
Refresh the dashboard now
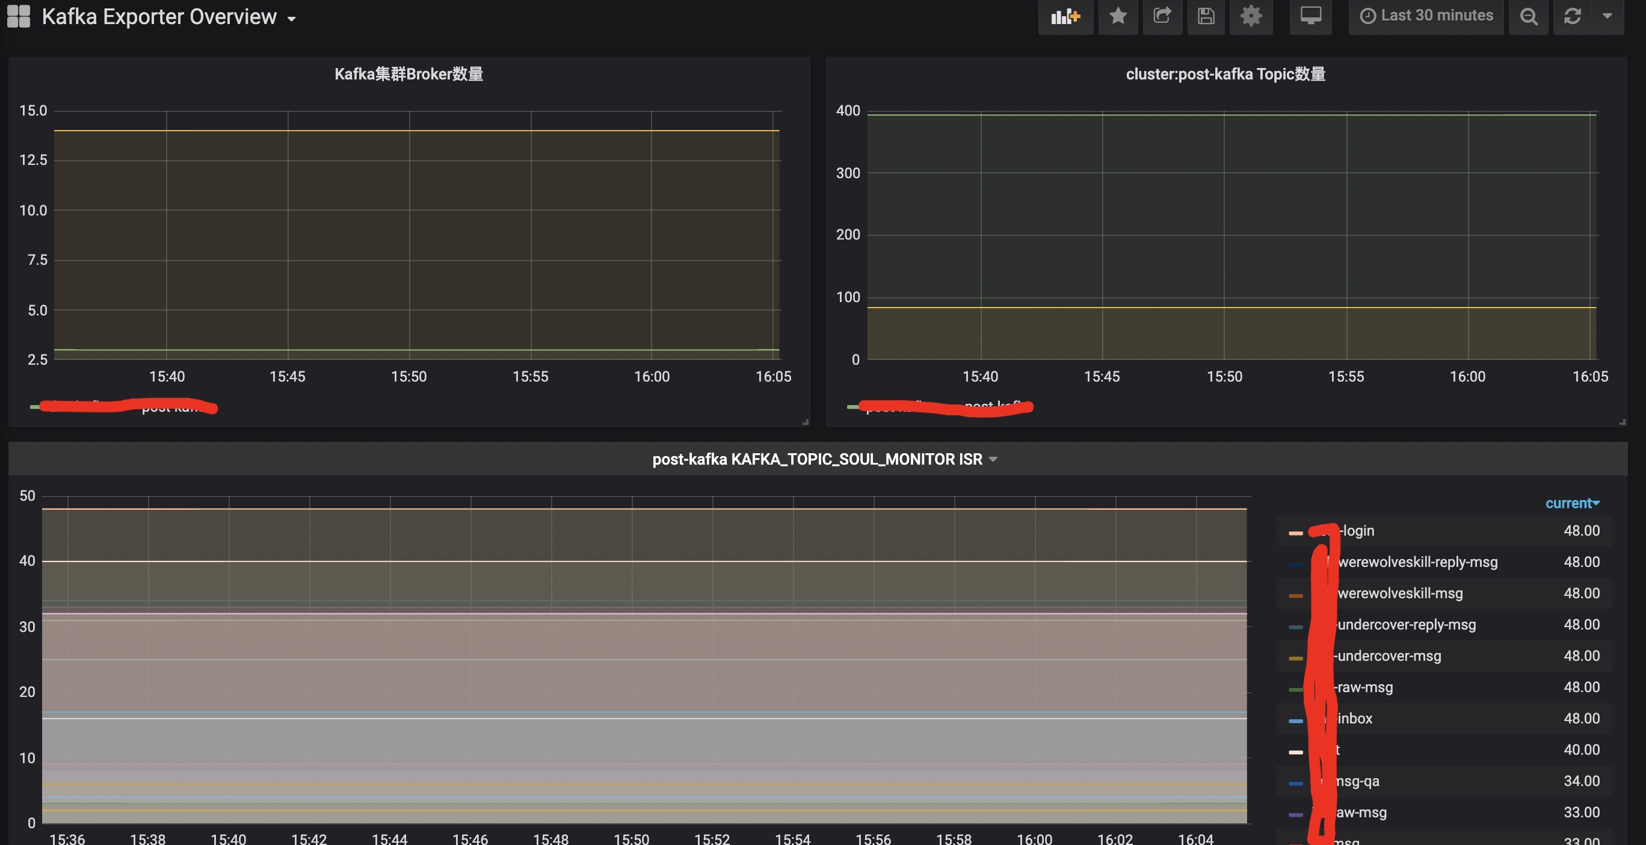pyautogui.click(x=1573, y=16)
